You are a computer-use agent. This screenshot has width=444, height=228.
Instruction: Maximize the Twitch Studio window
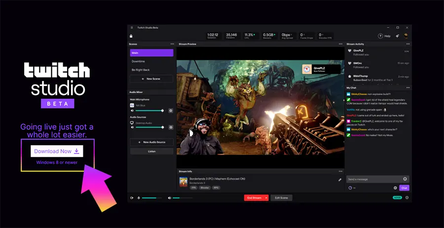coord(398,28)
